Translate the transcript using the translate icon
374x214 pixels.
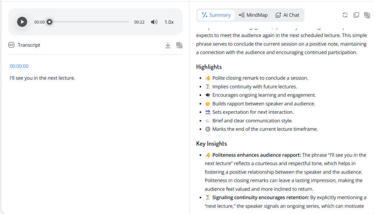click(179, 45)
